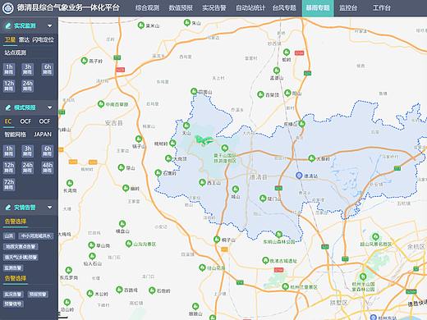427x320 pixels.
Task: Collapse the 实况监测 section arrow
Action: 49,25
